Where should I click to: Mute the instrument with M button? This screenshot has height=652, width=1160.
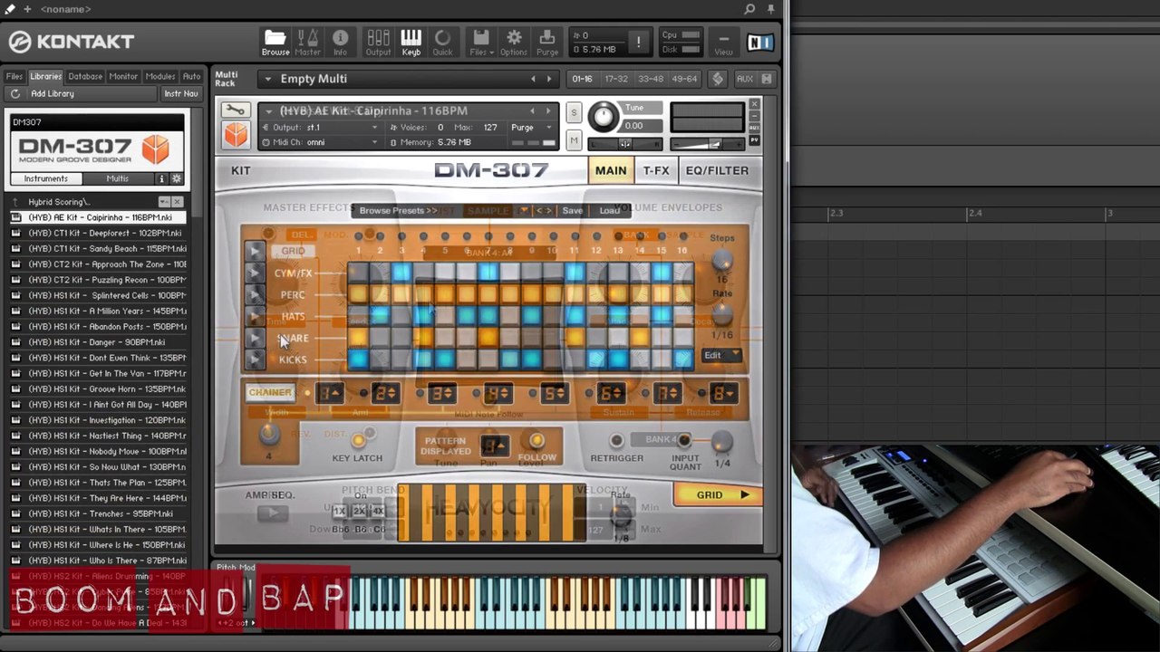pos(574,140)
